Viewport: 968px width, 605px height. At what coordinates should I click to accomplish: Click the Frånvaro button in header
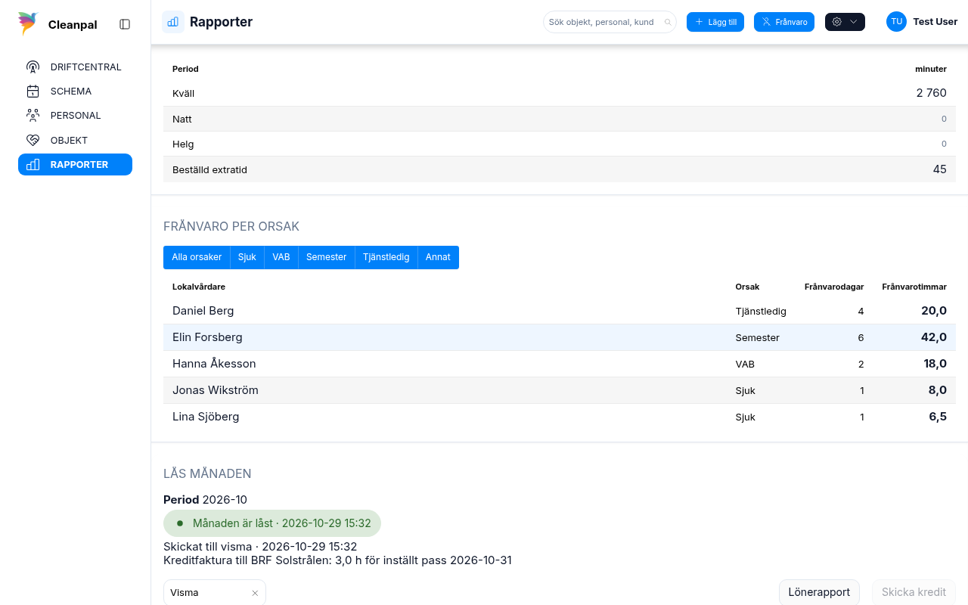coord(784,22)
